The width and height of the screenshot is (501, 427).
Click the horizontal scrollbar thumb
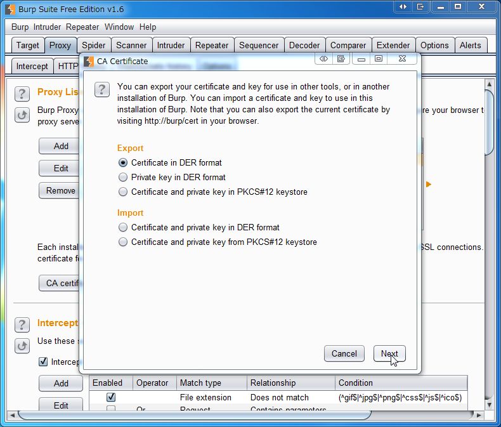pos(194,415)
